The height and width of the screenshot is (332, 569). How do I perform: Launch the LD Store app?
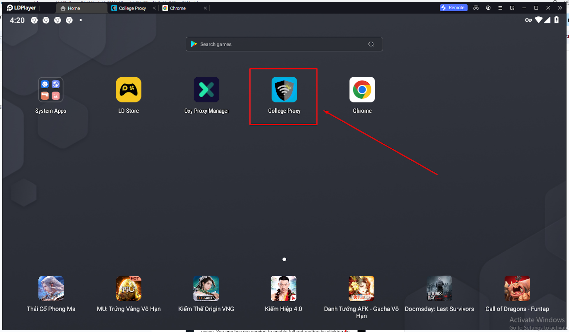pos(128,90)
